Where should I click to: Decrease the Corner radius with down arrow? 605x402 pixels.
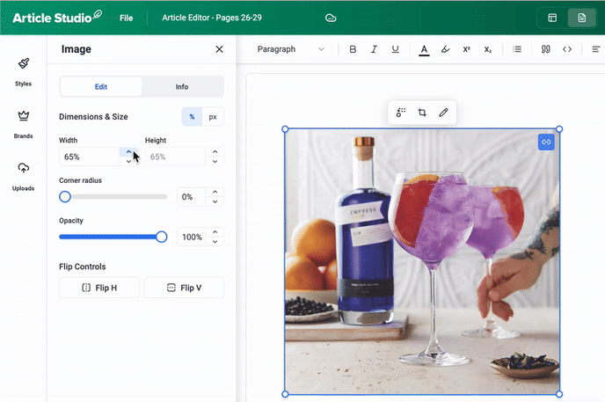(215, 201)
